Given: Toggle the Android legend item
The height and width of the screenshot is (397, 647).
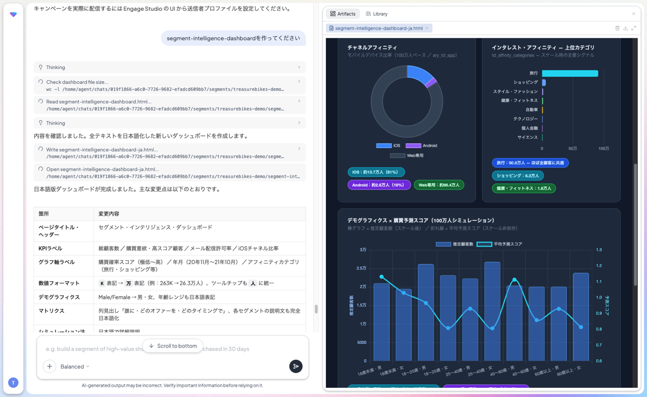Looking at the screenshot, I should click(421, 145).
